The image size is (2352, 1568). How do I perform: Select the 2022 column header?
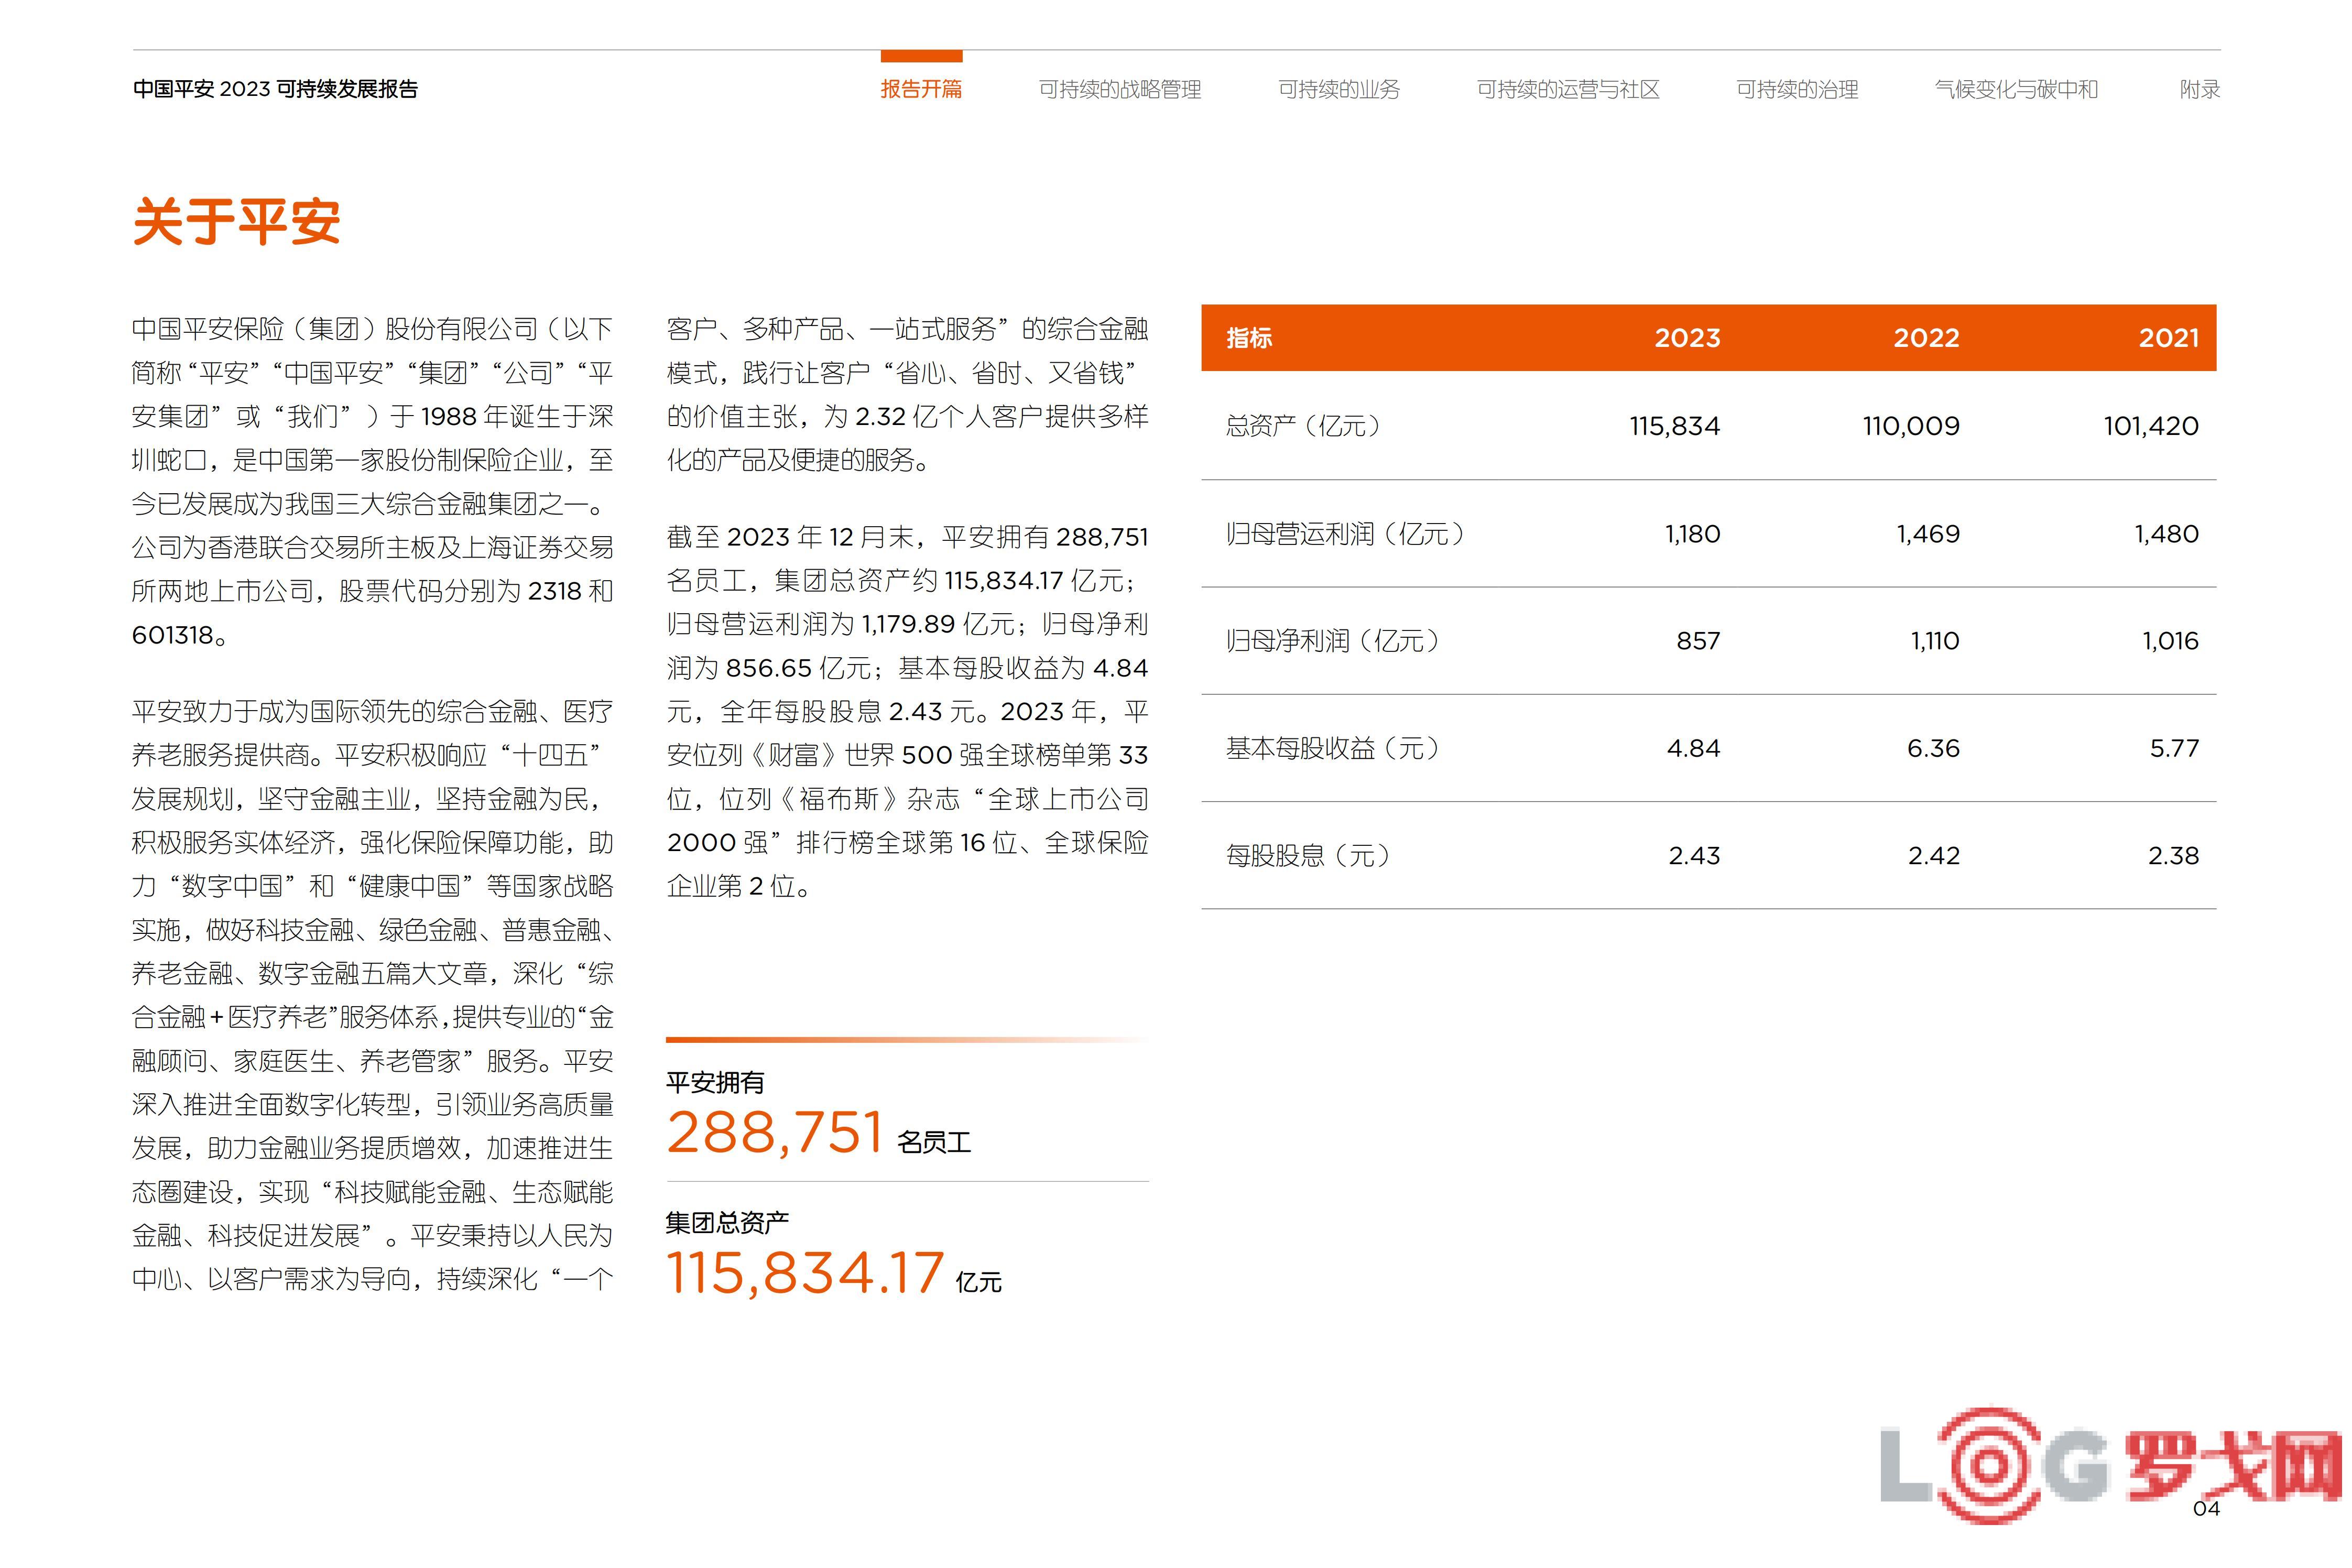click(x=1926, y=338)
